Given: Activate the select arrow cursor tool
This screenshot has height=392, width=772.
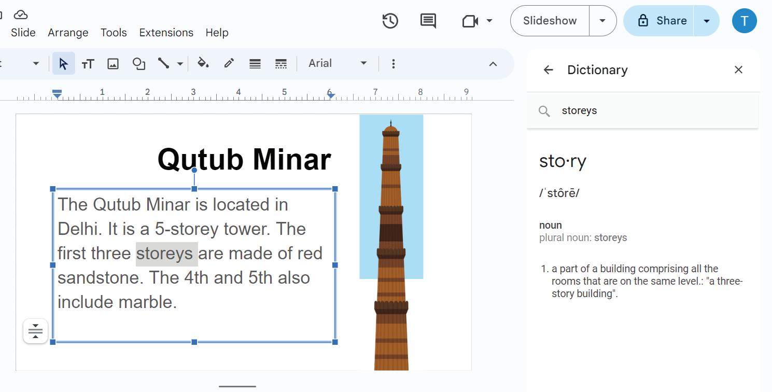Looking at the screenshot, I should [63, 64].
